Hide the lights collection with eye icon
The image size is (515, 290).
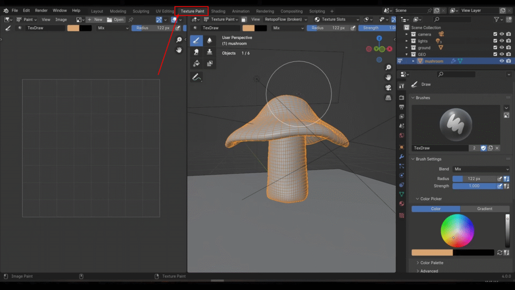(501, 41)
